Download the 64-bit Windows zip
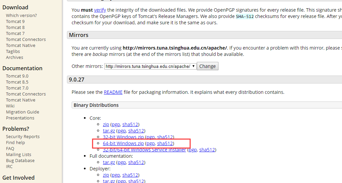Viewport: 342px width, 183px height. [123, 143]
